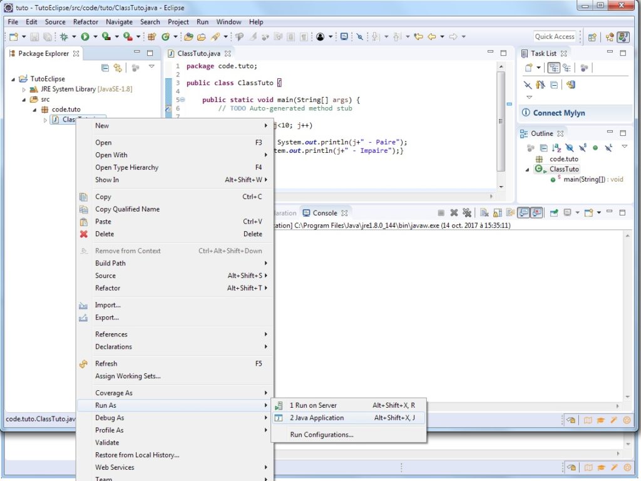Start debugging with the bug toolbar icon
This screenshot has height=481, width=641.
pos(63,36)
